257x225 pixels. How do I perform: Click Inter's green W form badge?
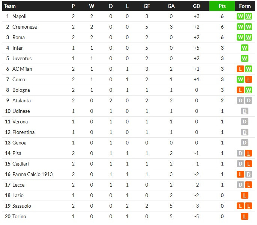pos(244,48)
